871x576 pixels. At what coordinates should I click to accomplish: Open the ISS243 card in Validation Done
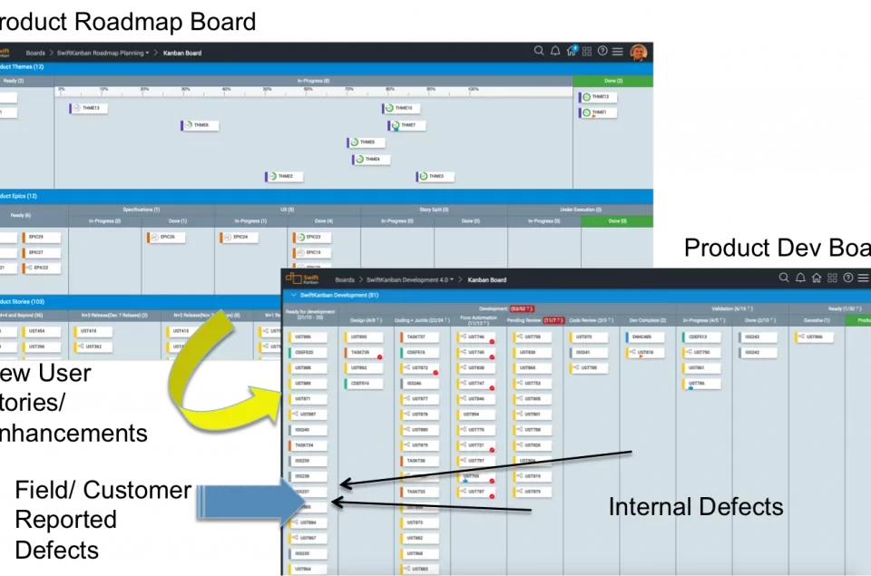pyautogui.click(x=758, y=337)
